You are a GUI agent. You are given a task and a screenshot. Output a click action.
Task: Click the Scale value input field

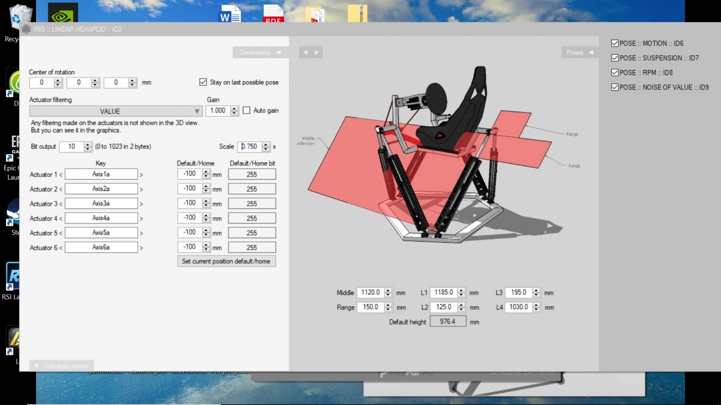pos(250,147)
